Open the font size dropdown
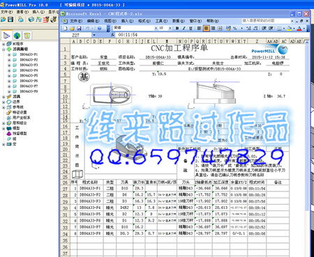 [170, 28]
